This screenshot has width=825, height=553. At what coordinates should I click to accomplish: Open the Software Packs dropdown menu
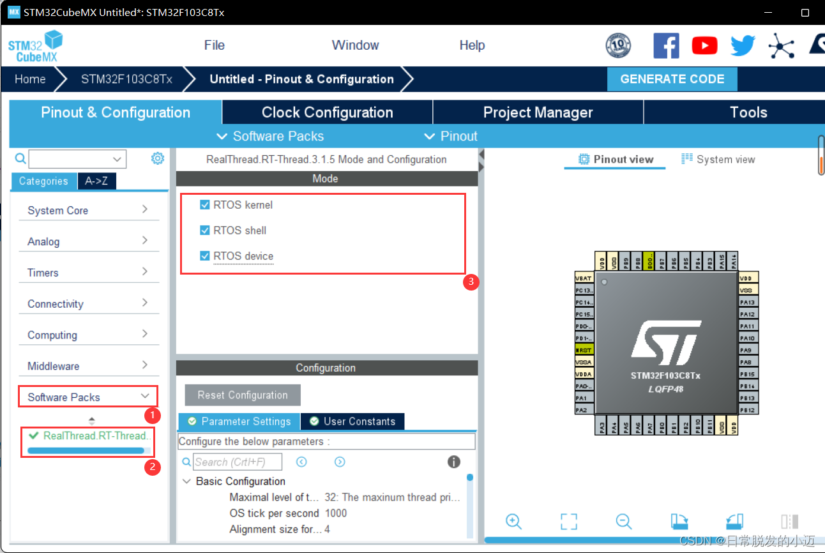pos(271,136)
